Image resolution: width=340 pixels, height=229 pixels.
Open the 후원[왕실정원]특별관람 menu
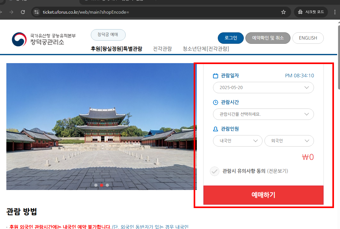pyautogui.click(x=117, y=49)
